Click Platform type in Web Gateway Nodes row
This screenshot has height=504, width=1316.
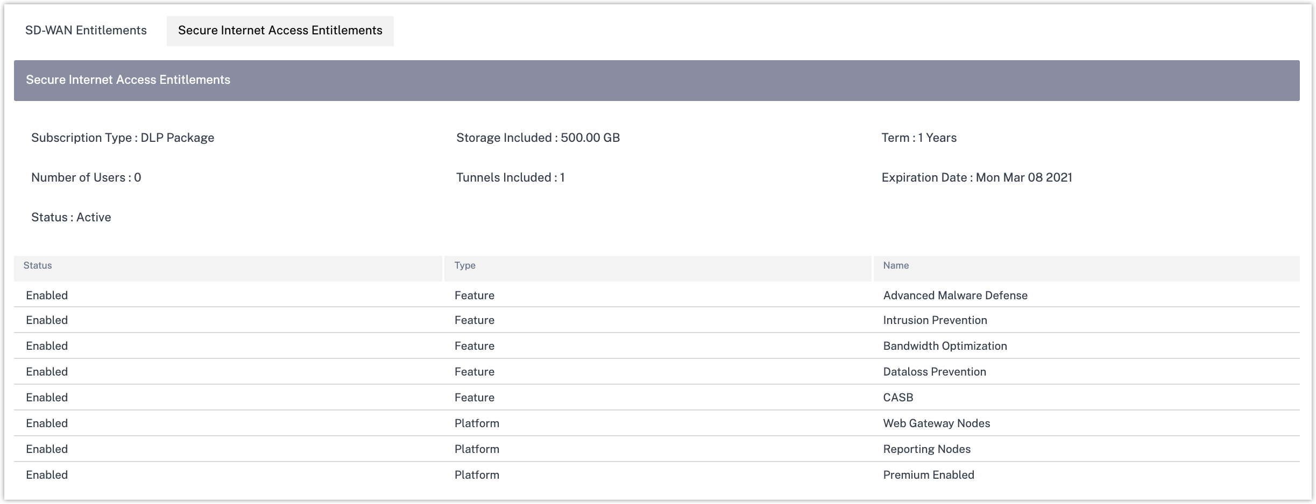(x=477, y=423)
